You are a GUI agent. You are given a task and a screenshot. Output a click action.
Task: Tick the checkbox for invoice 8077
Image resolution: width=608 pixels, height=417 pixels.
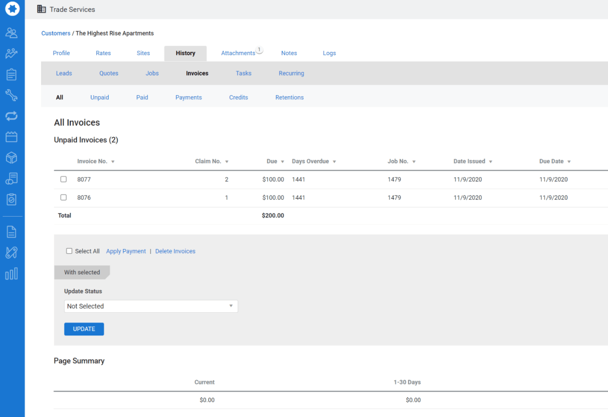pyautogui.click(x=63, y=179)
